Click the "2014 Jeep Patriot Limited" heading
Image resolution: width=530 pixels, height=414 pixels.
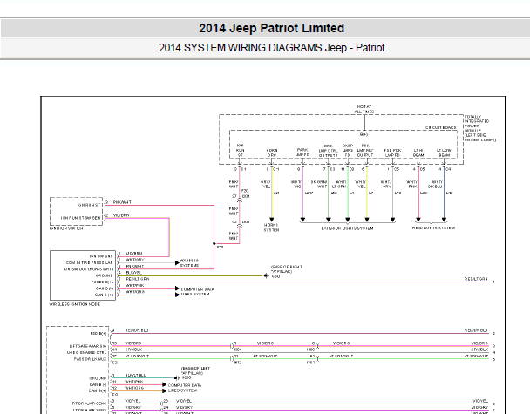click(x=271, y=28)
